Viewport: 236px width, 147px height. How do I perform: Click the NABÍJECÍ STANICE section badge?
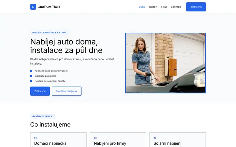[42, 116]
